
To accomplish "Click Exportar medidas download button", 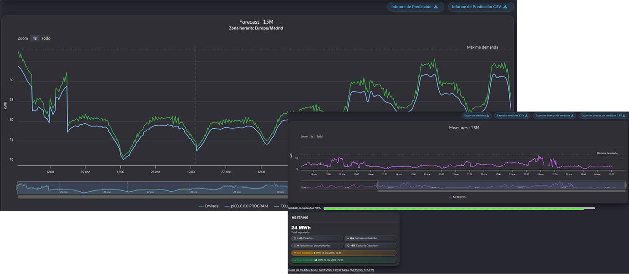I will click(477, 116).
